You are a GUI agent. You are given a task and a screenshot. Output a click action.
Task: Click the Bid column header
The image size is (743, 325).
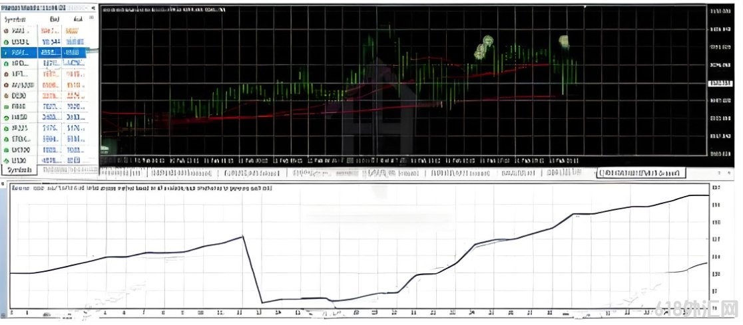click(x=53, y=19)
